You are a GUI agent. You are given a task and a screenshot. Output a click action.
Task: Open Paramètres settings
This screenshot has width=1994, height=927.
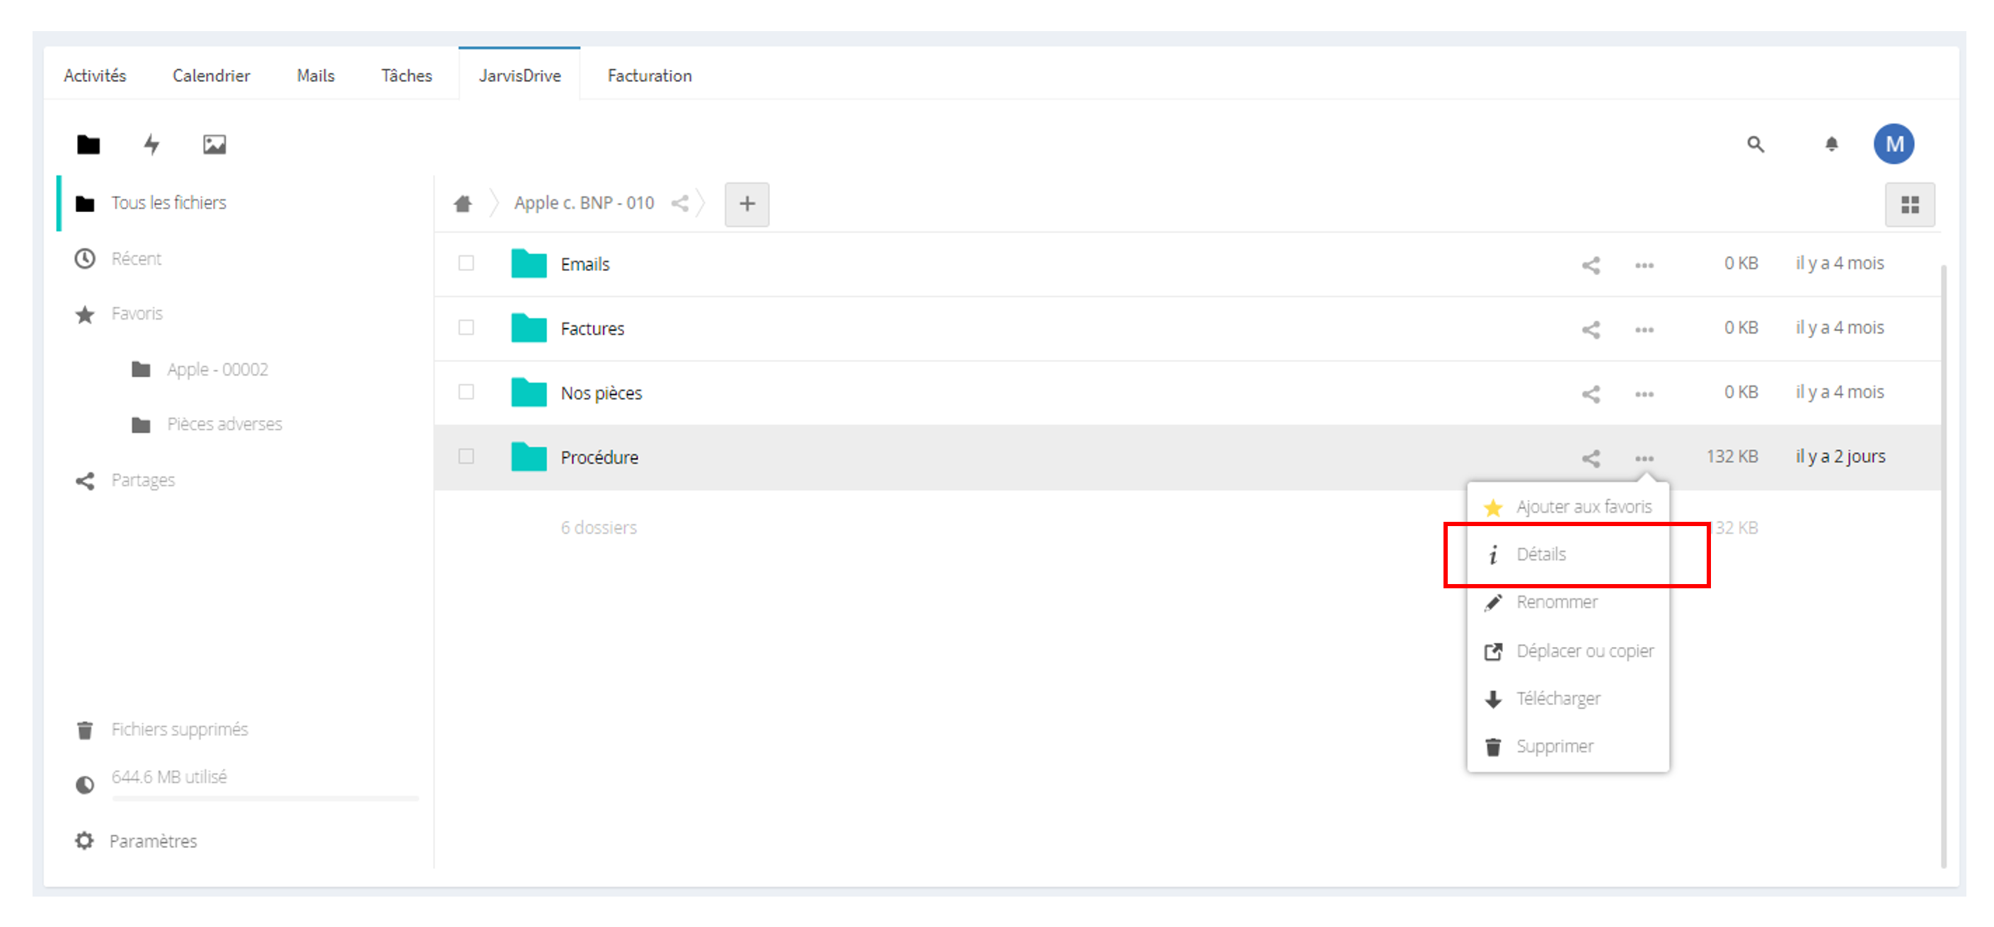click(137, 841)
